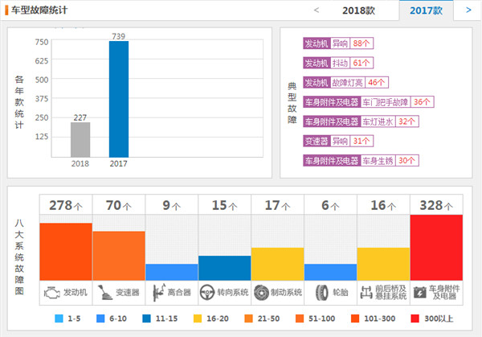Go to next model years with right arrow
The height and width of the screenshot is (337, 482).
(468, 10)
